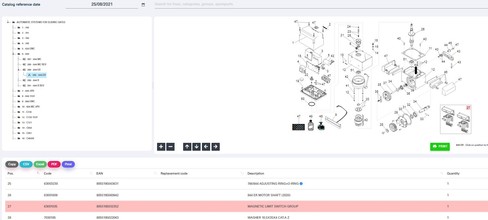Select position 27 limit switch thumbnail
488x220 pixels.
click(456, 119)
